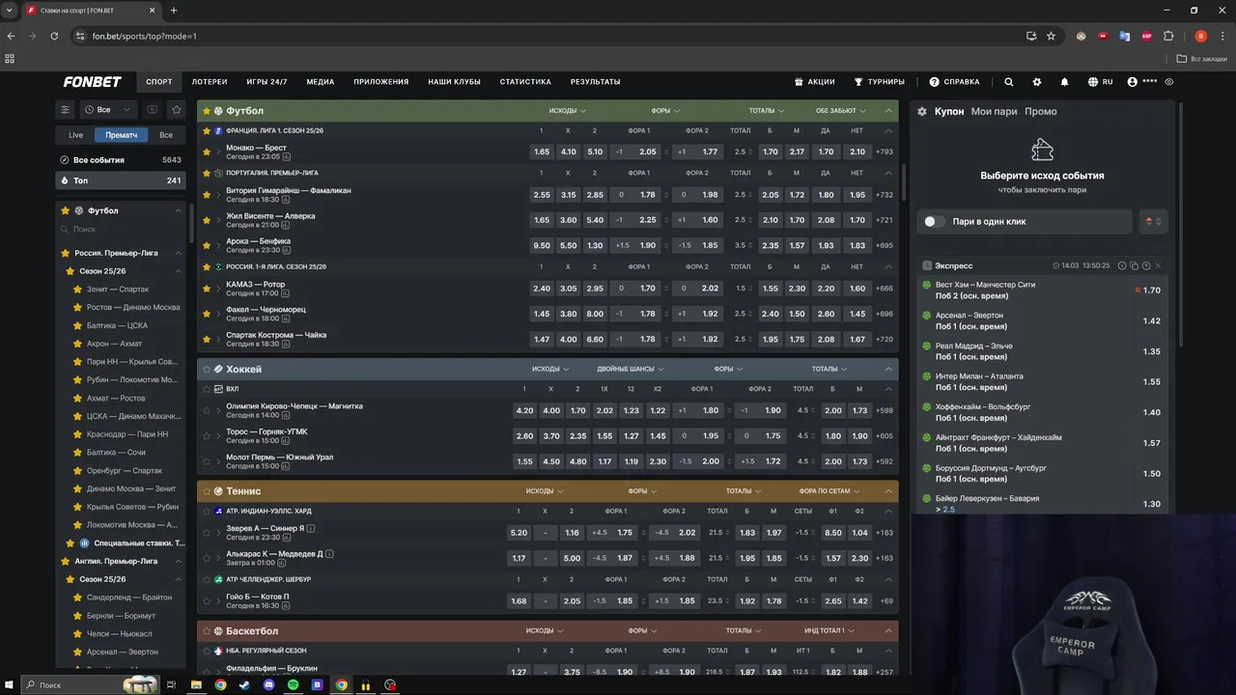Click the sidebar Поиск search field
This screenshot has height=695, width=1236.
(x=121, y=230)
